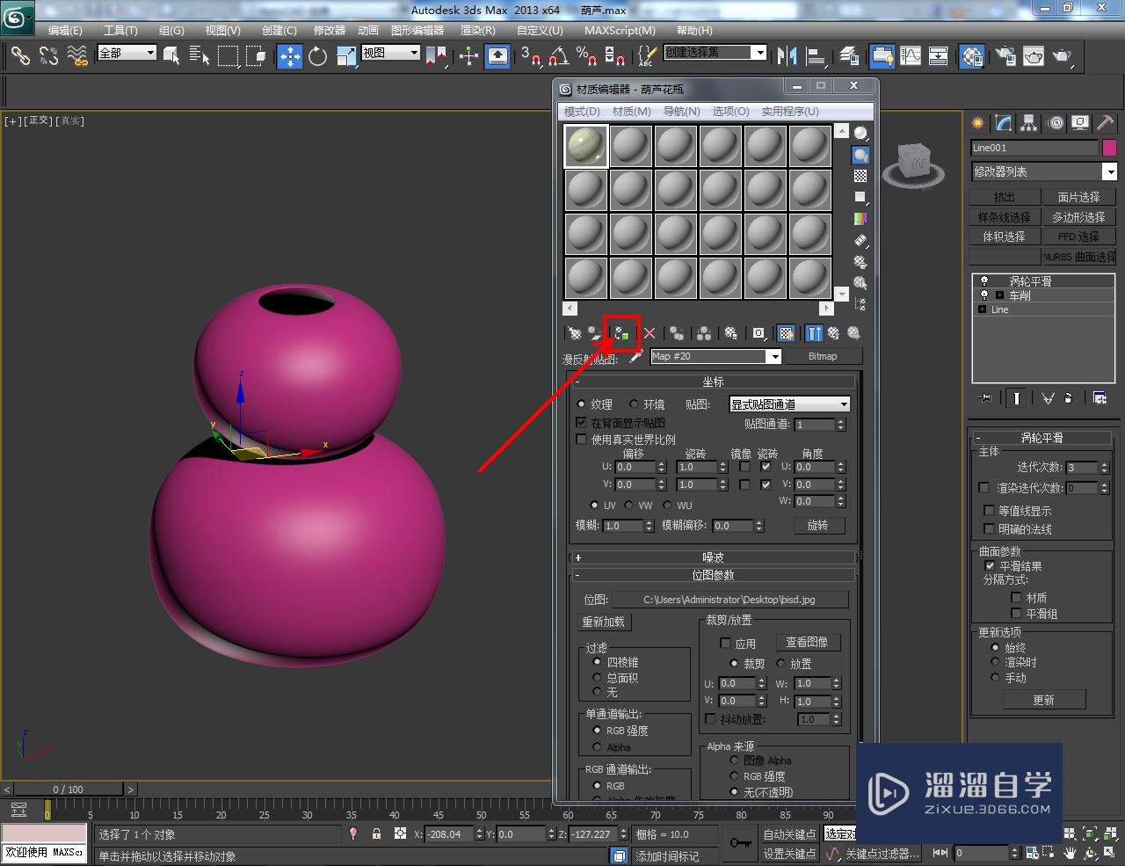Click the Select and Link chain icon
1125x866 pixels.
[19, 56]
